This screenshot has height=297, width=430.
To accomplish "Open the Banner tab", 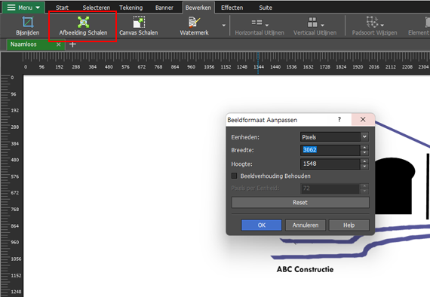I will 164,8.
